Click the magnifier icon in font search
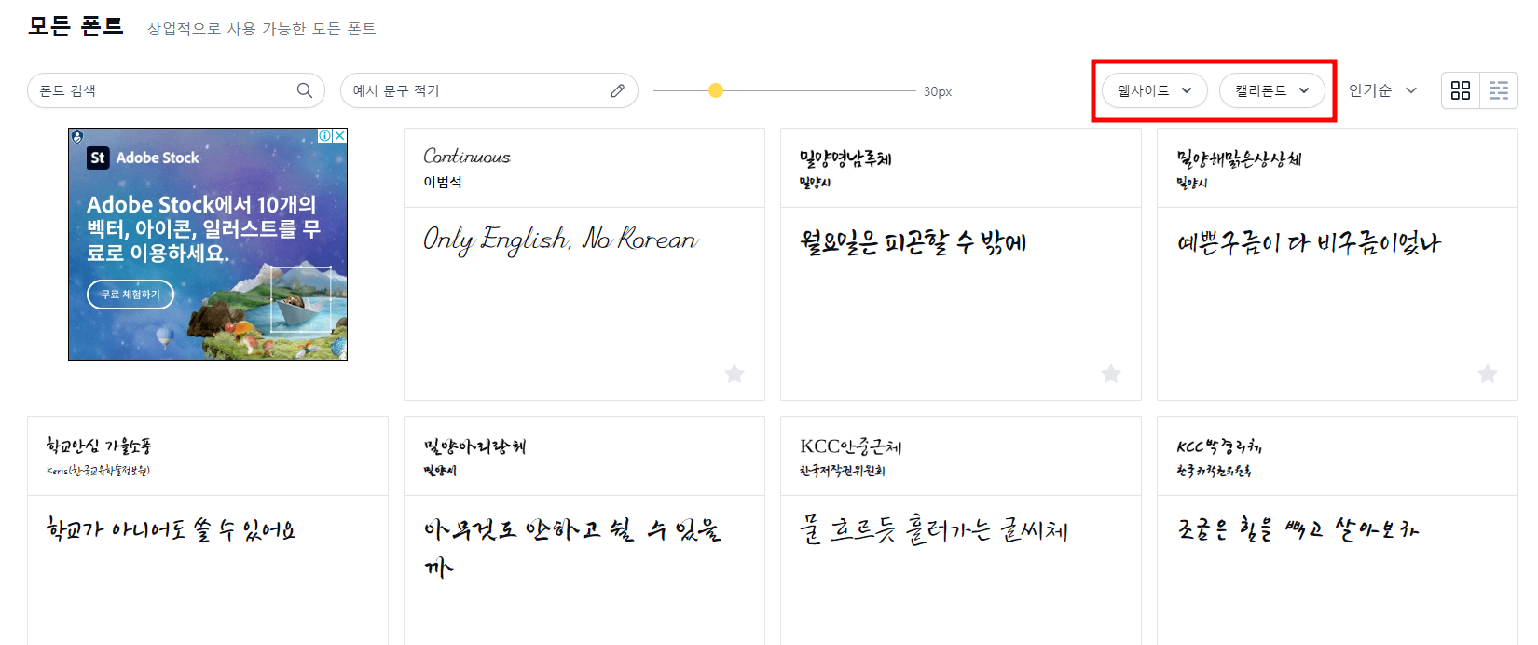Viewport: 1538px width, 645px height. click(x=304, y=90)
